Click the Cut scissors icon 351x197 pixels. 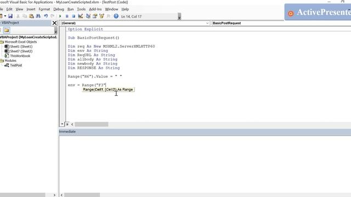18,16
